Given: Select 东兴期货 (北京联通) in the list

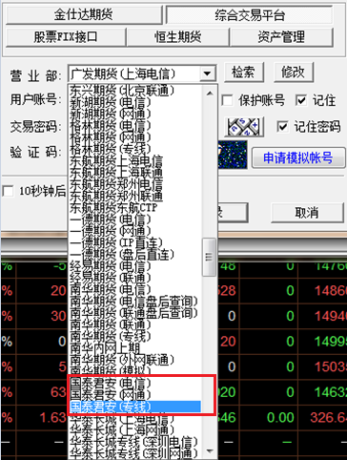Looking at the screenshot, I should point(135,91).
